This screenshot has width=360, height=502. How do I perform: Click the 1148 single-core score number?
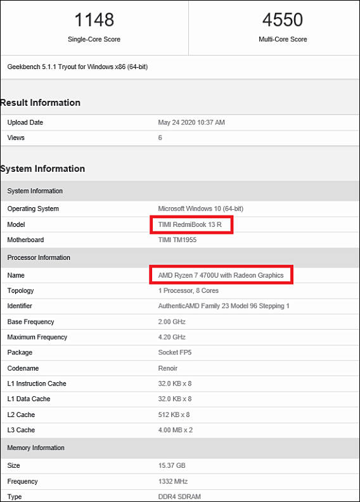click(x=94, y=20)
